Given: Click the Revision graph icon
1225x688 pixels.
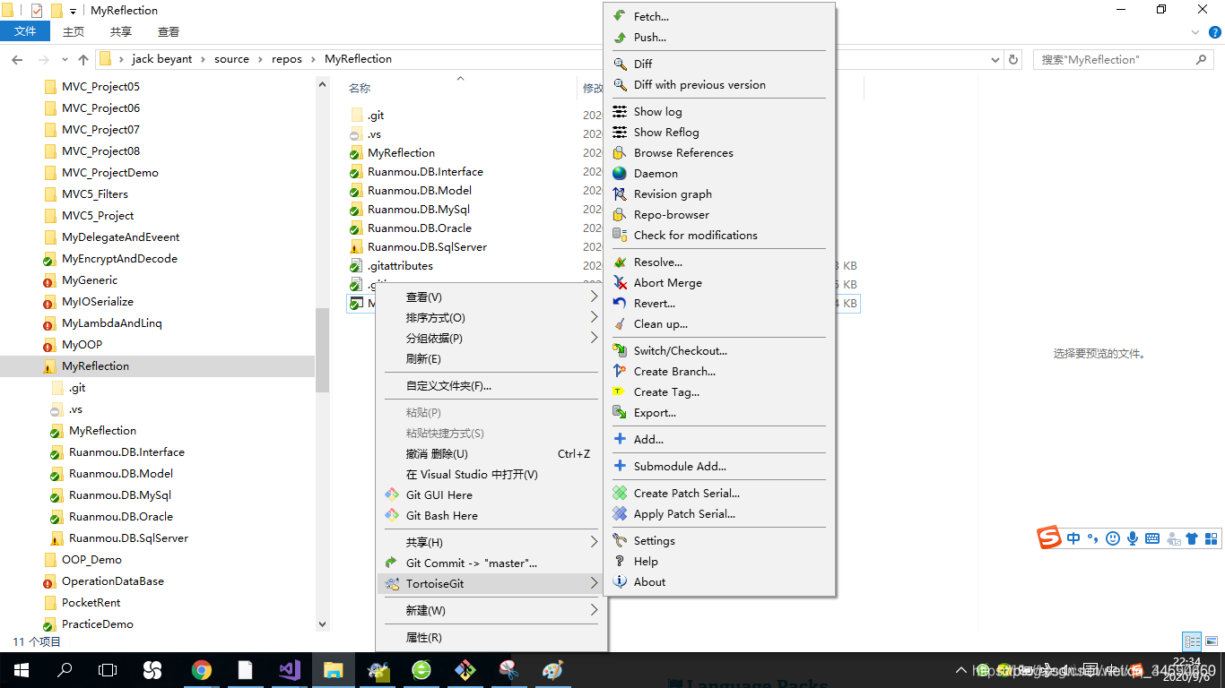Looking at the screenshot, I should (620, 193).
